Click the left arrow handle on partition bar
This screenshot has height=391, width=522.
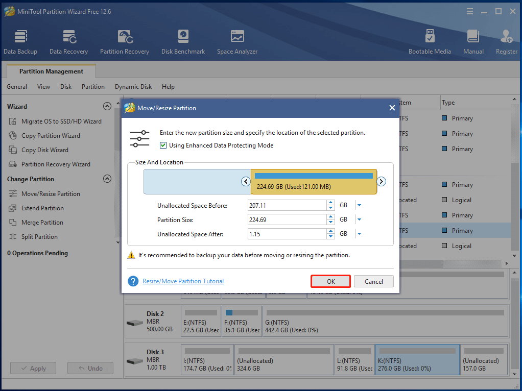(x=246, y=181)
